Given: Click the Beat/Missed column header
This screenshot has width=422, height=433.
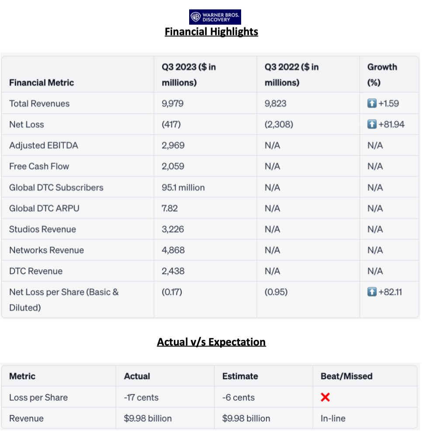Looking at the screenshot, I should (x=346, y=376).
